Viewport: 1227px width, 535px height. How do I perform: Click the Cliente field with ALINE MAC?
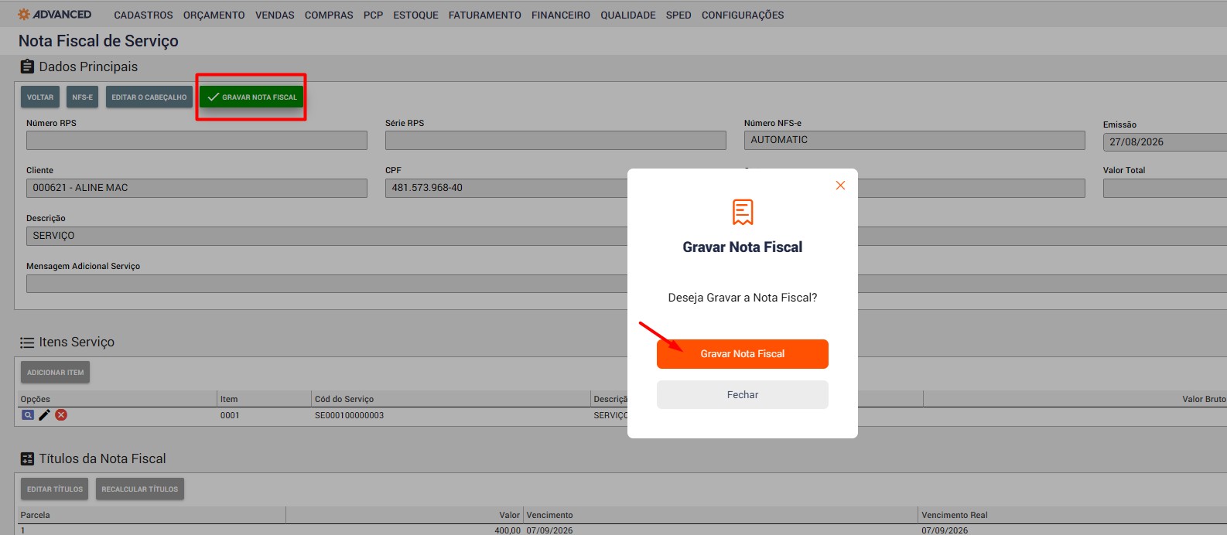197,188
